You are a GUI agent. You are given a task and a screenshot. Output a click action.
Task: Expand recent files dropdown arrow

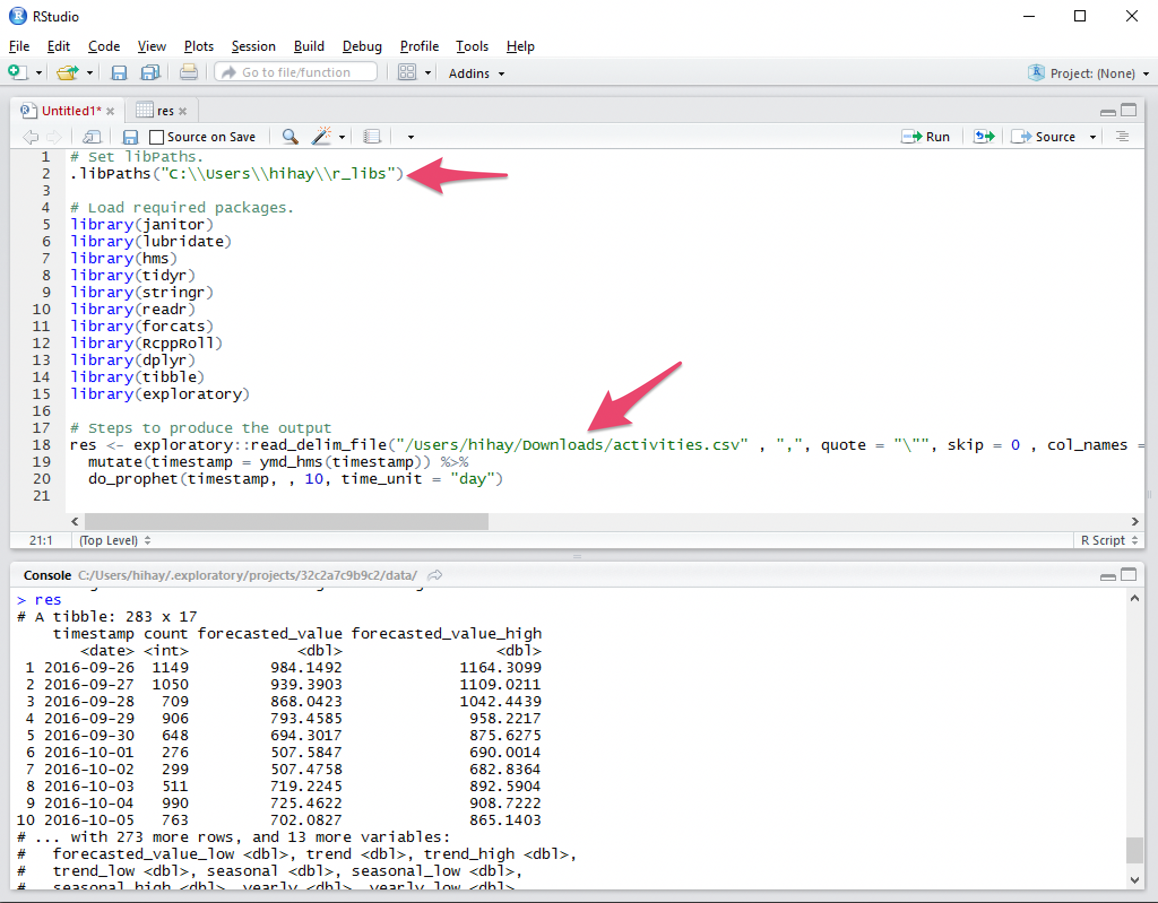click(x=90, y=73)
